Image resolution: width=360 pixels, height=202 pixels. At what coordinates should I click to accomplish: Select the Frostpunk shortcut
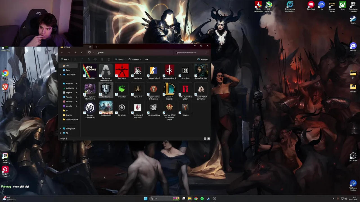click(106, 90)
